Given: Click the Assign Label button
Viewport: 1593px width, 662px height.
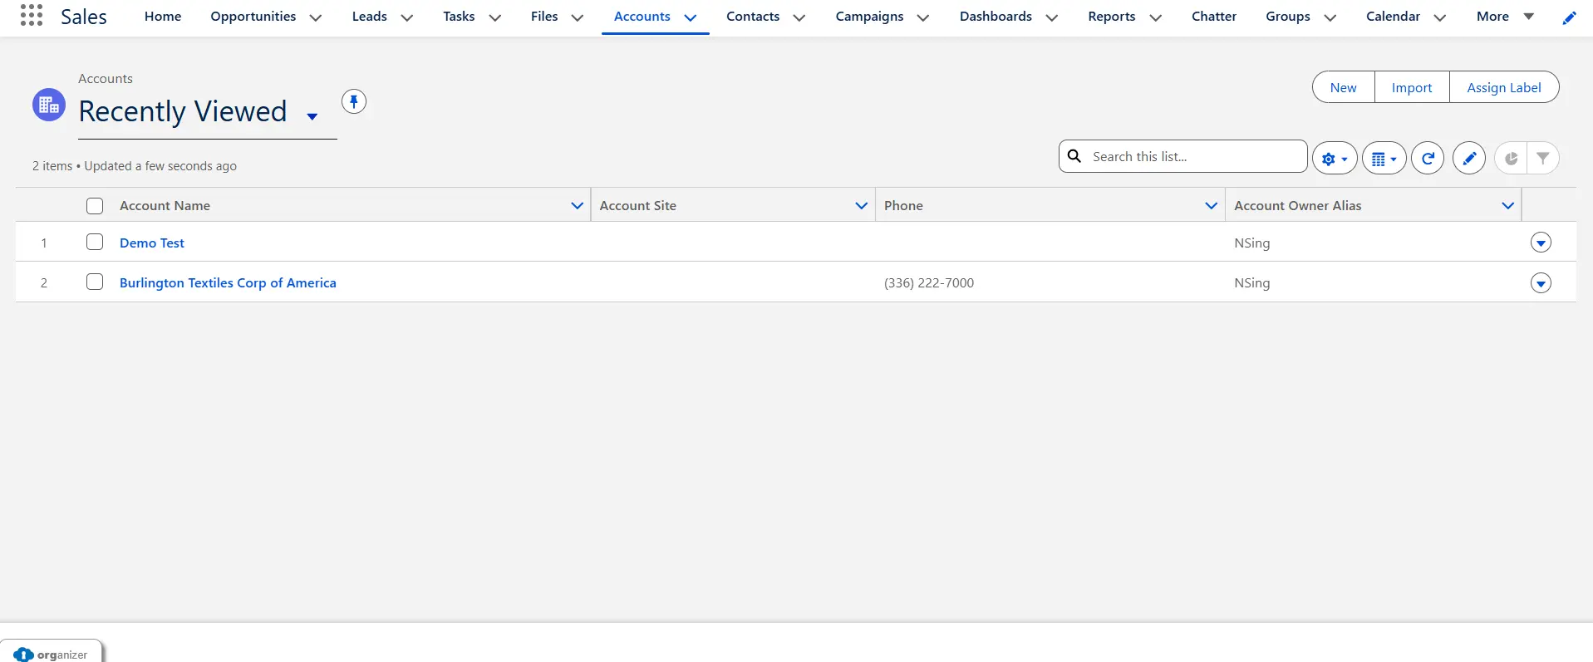Looking at the screenshot, I should pyautogui.click(x=1504, y=87).
